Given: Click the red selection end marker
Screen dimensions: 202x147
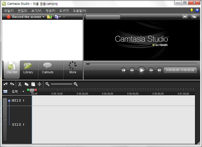Looking at the screenshot, I should tap(36, 90).
